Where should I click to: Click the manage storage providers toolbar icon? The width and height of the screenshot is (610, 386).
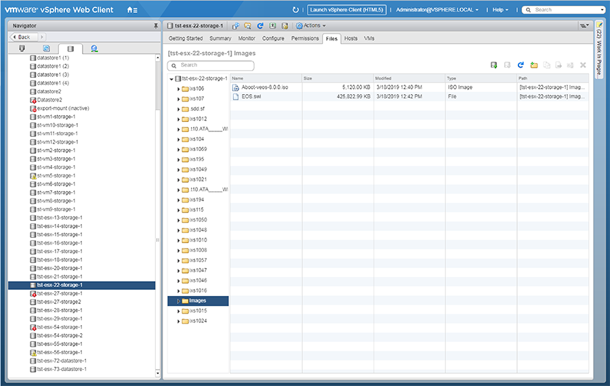point(285,26)
